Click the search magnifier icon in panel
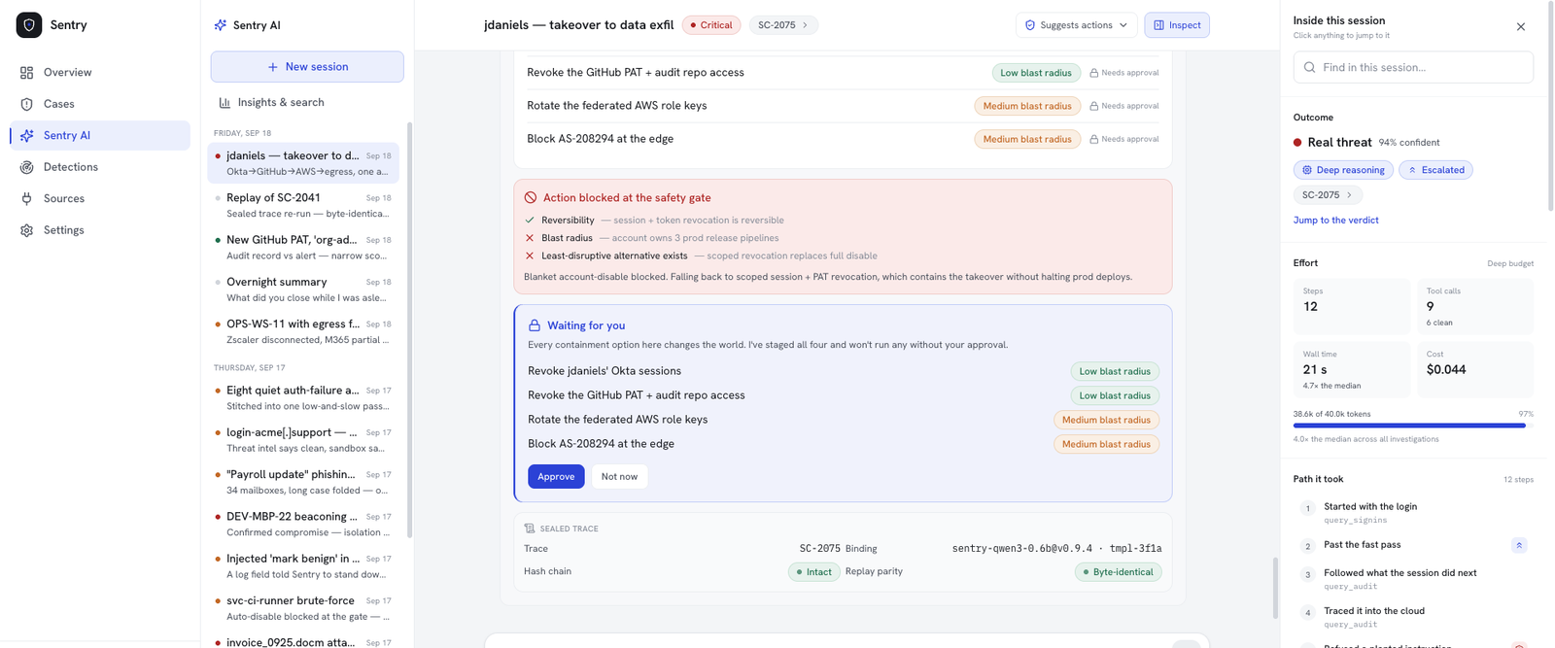Image resolution: width=1555 pixels, height=648 pixels. point(1310,68)
